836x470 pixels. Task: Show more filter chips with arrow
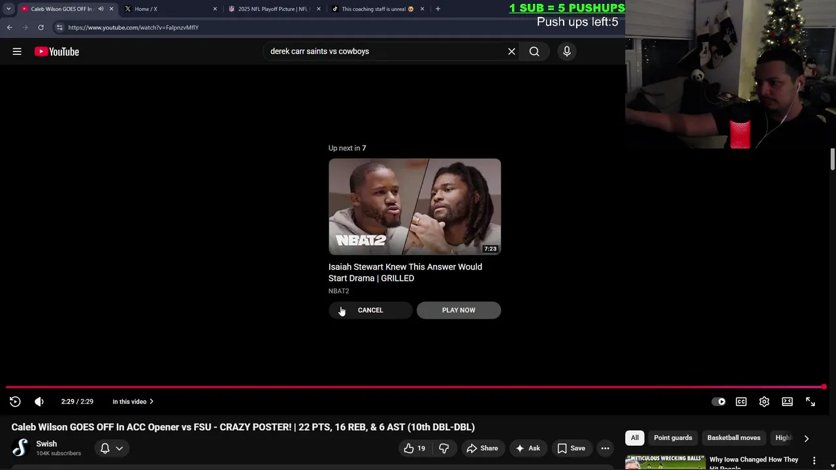pyautogui.click(x=806, y=438)
